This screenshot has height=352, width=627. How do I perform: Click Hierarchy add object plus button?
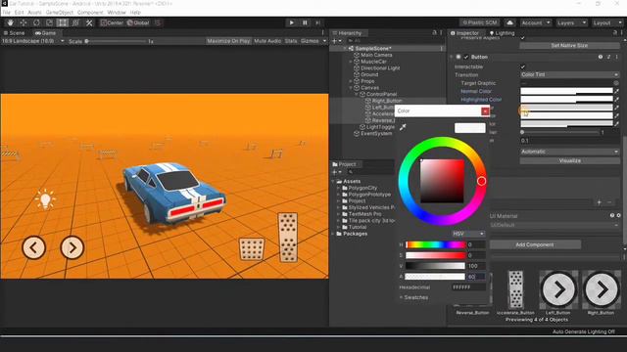pyautogui.click(x=334, y=41)
